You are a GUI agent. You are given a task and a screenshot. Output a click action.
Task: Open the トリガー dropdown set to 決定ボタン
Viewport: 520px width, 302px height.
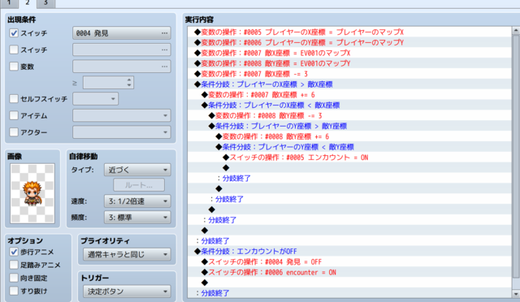click(x=127, y=291)
